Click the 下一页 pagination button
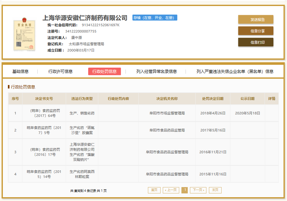287x201 pixels. coord(198,190)
